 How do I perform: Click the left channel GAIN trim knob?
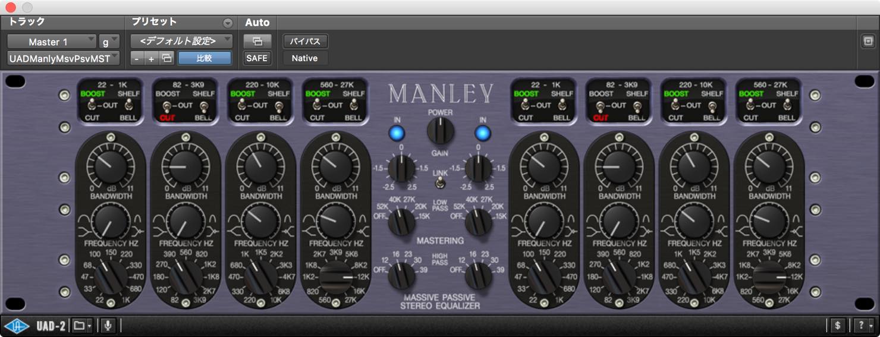401,168
